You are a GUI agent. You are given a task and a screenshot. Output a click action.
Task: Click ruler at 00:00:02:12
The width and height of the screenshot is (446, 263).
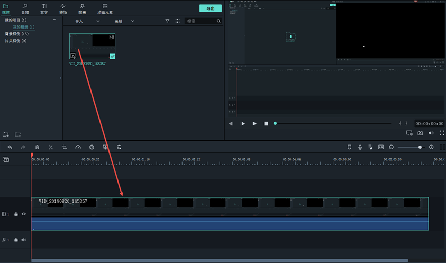[191, 159]
